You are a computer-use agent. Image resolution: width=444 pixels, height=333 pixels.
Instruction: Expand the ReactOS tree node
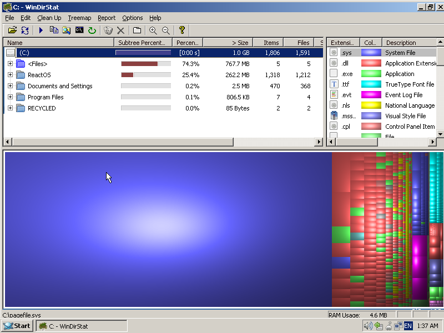[x=10, y=75]
